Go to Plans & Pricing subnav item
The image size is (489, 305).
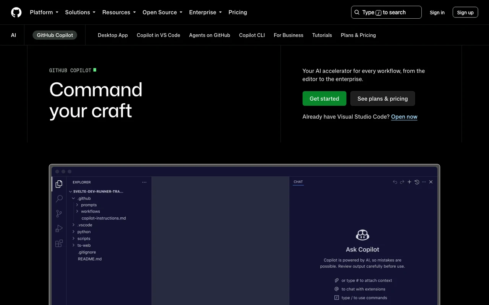[358, 35]
